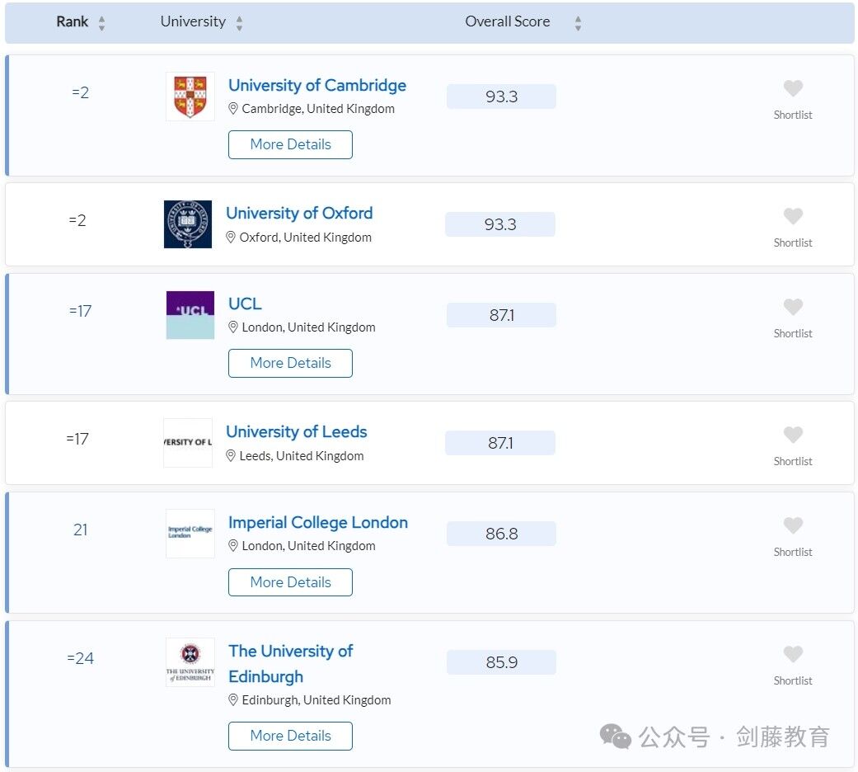Viewport: 858px width, 772px height.
Task: Click the Overall Score header label
Action: (x=507, y=22)
